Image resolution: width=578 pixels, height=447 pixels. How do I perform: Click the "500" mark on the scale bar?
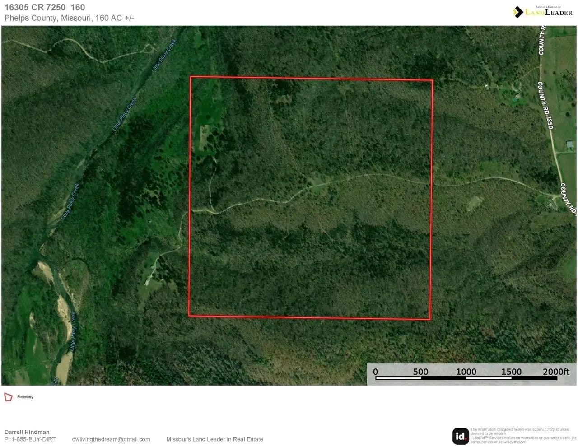click(x=420, y=372)
